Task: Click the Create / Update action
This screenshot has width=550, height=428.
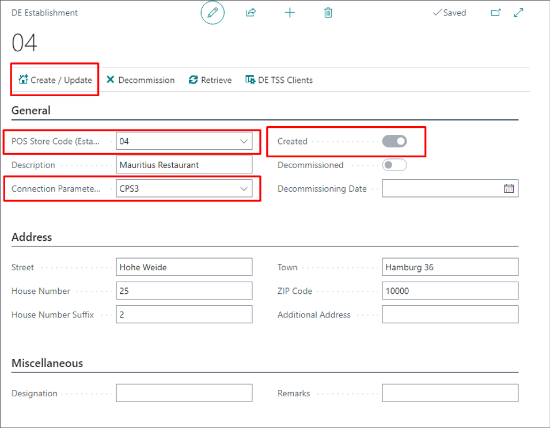Action: click(55, 80)
